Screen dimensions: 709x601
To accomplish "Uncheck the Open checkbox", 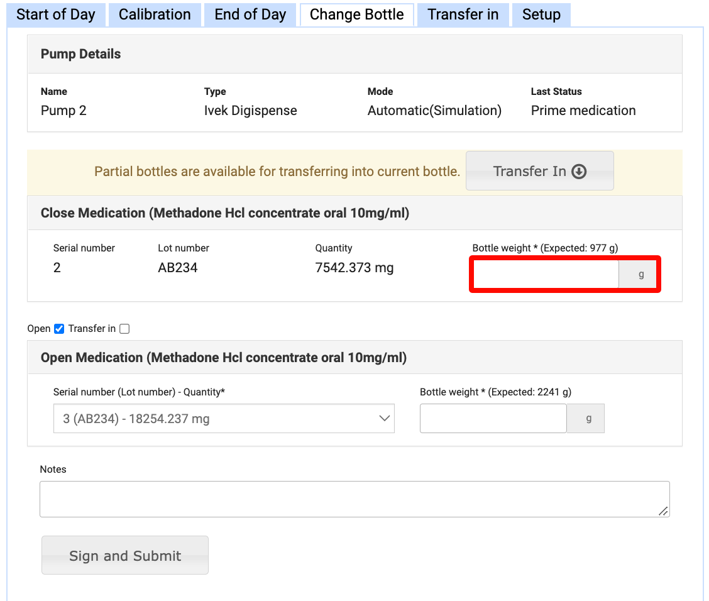I will pos(59,329).
